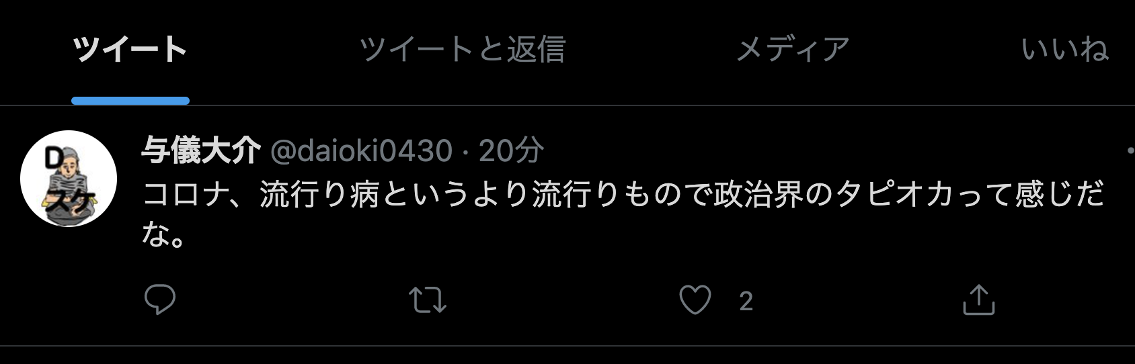
Task: Open the profile via the display name 与儀大介
Action: [201, 150]
